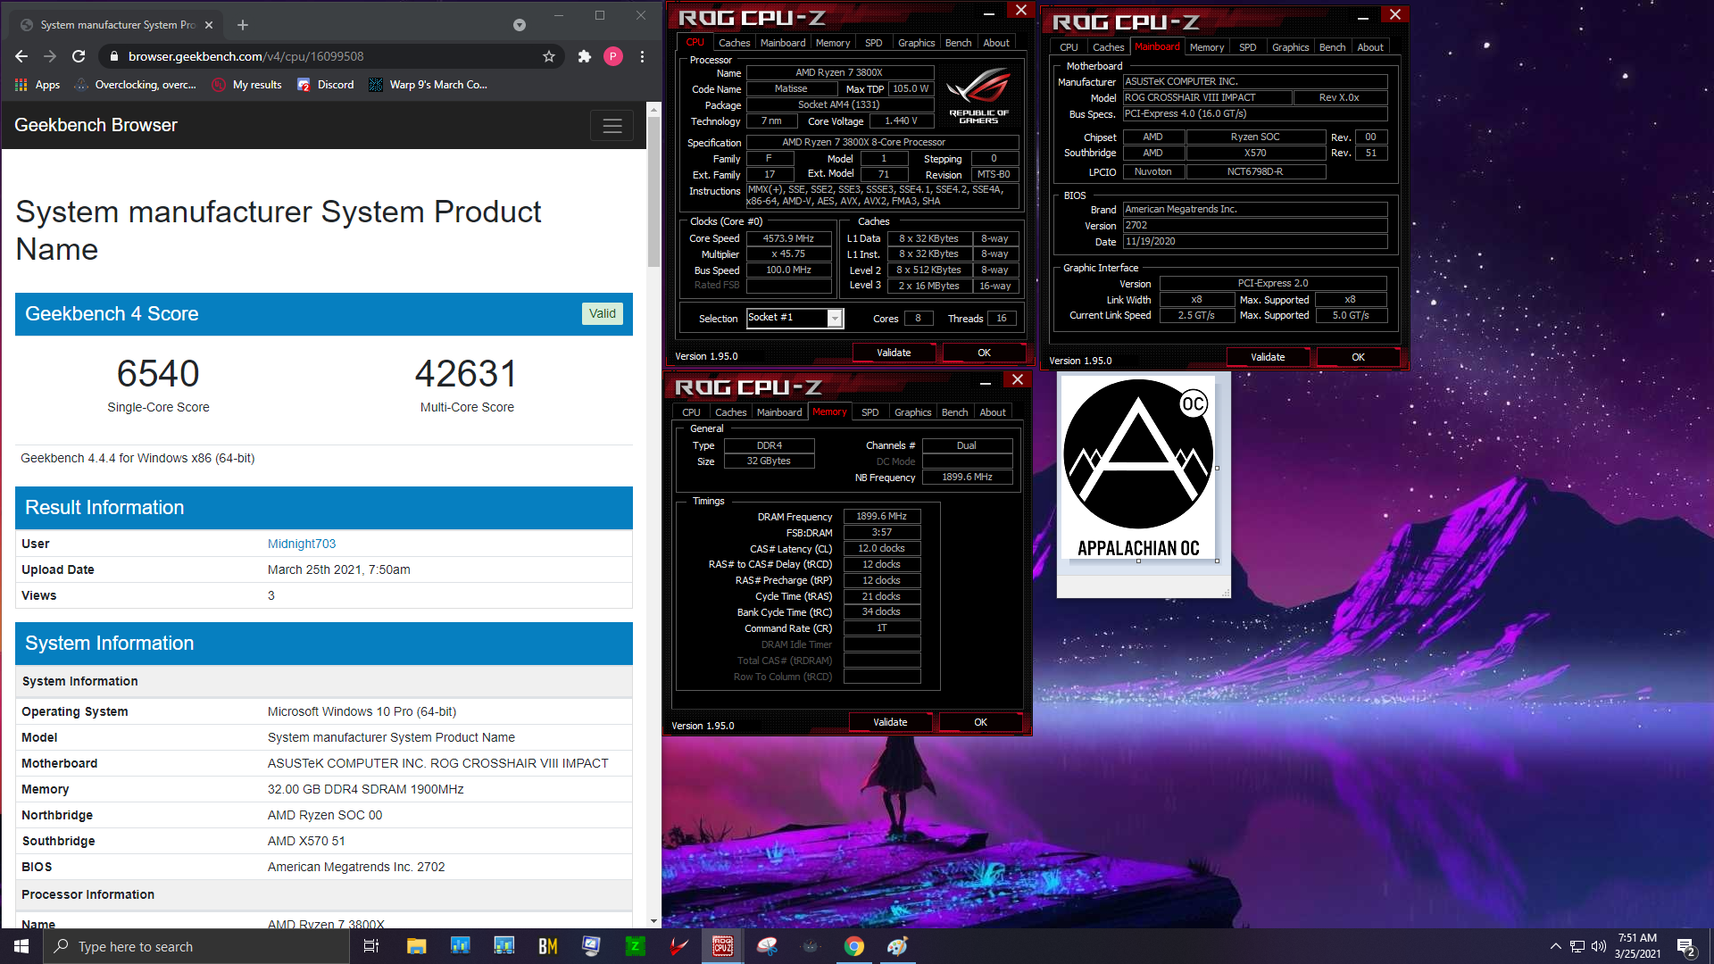Open the BM benchmark app on taskbar
1714x964 pixels.
coord(547,946)
